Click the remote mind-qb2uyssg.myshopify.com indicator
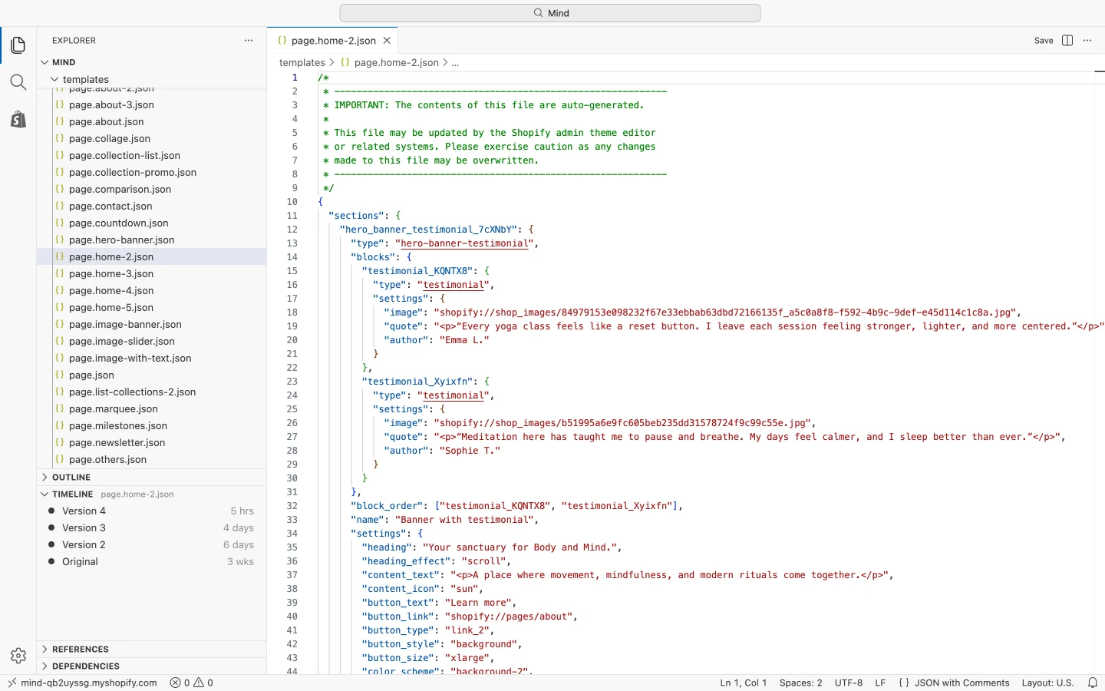This screenshot has width=1105, height=691. [82, 683]
